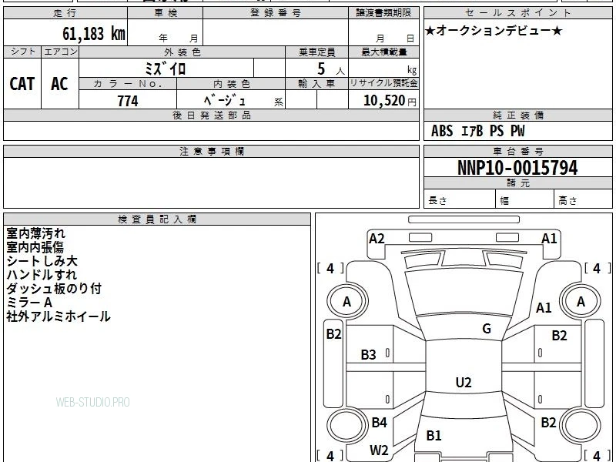Select the note シートしみ大
Image resolution: width=616 pixels, height=462 pixels.
tap(42, 261)
